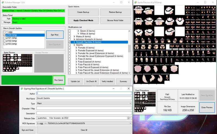Click the Sprite Preview window title icon
The height and width of the screenshot is (134, 217).
[x=135, y=2]
